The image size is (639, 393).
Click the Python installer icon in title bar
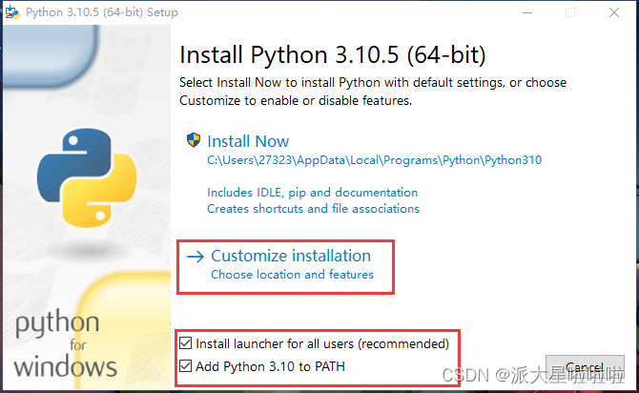(x=12, y=12)
